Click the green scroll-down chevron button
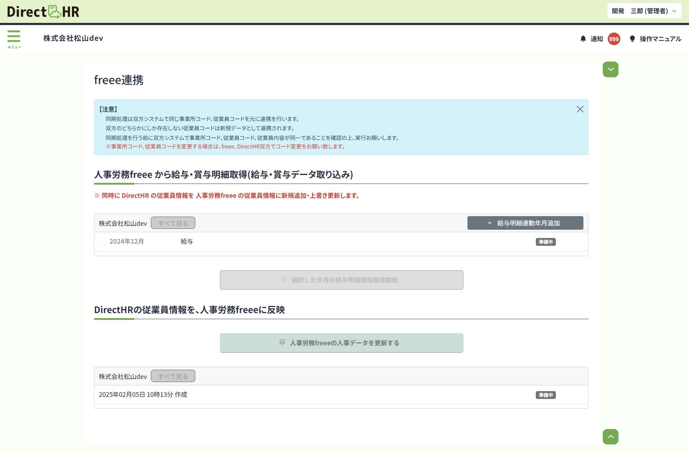Image resolution: width=689 pixels, height=453 pixels. [x=610, y=69]
